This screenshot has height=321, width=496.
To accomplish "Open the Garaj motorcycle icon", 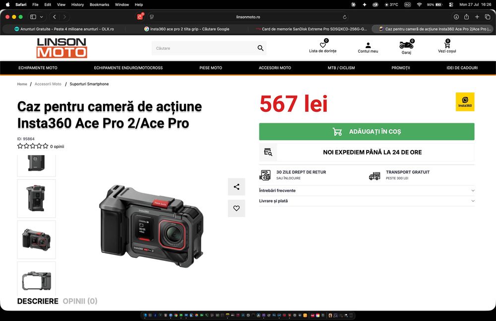I will (x=406, y=45).
